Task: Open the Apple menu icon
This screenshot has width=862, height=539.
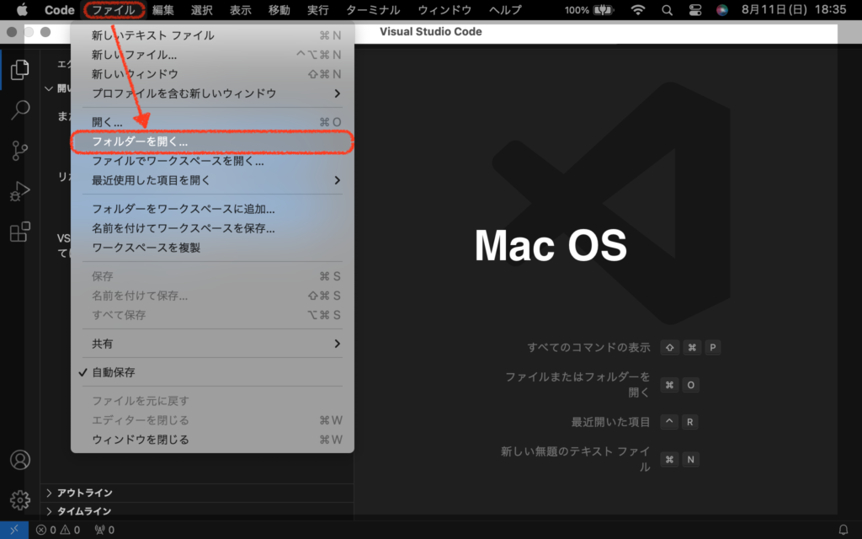Action: click(x=22, y=10)
